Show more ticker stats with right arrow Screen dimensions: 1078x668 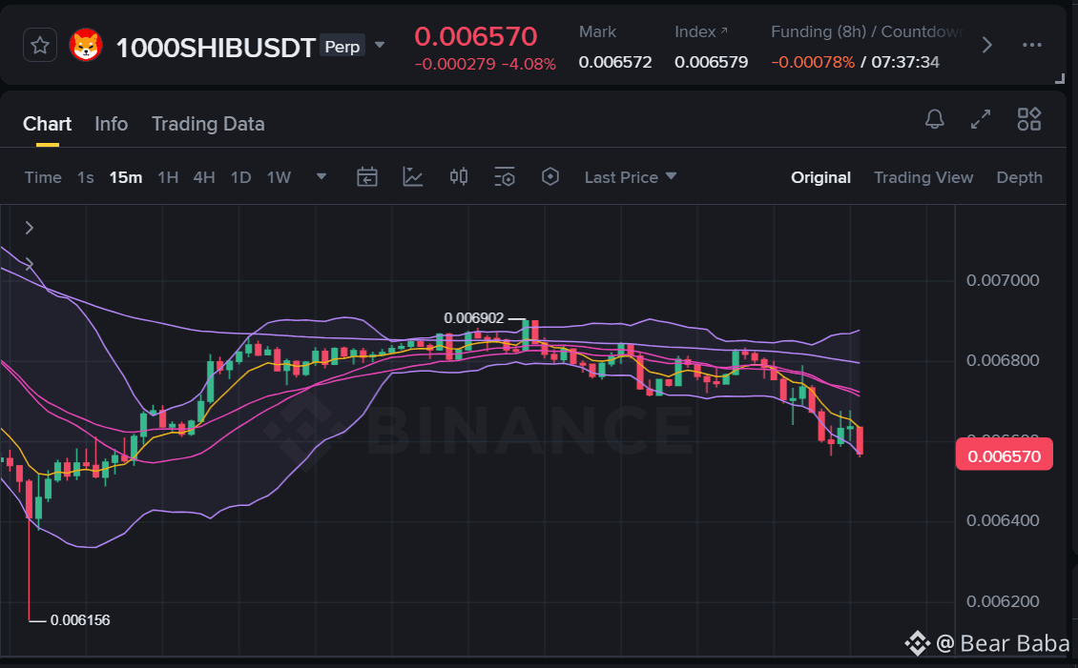(x=987, y=46)
